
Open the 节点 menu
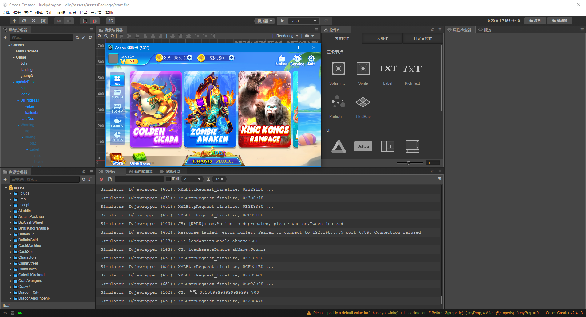pyautogui.click(x=28, y=13)
